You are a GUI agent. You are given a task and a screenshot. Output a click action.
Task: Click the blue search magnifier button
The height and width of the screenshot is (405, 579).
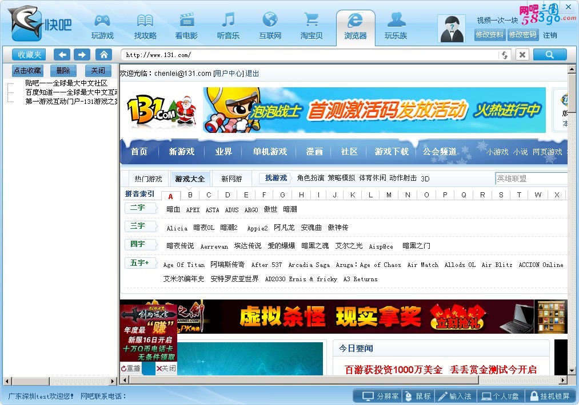pyautogui.click(x=550, y=55)
